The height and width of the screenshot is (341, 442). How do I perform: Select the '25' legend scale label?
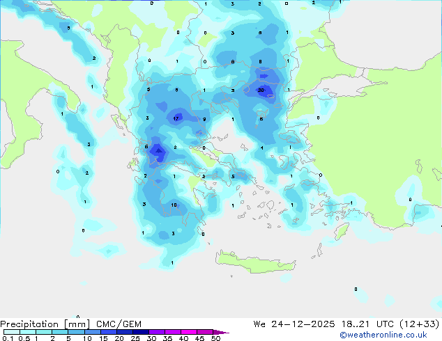click(135, 338)
